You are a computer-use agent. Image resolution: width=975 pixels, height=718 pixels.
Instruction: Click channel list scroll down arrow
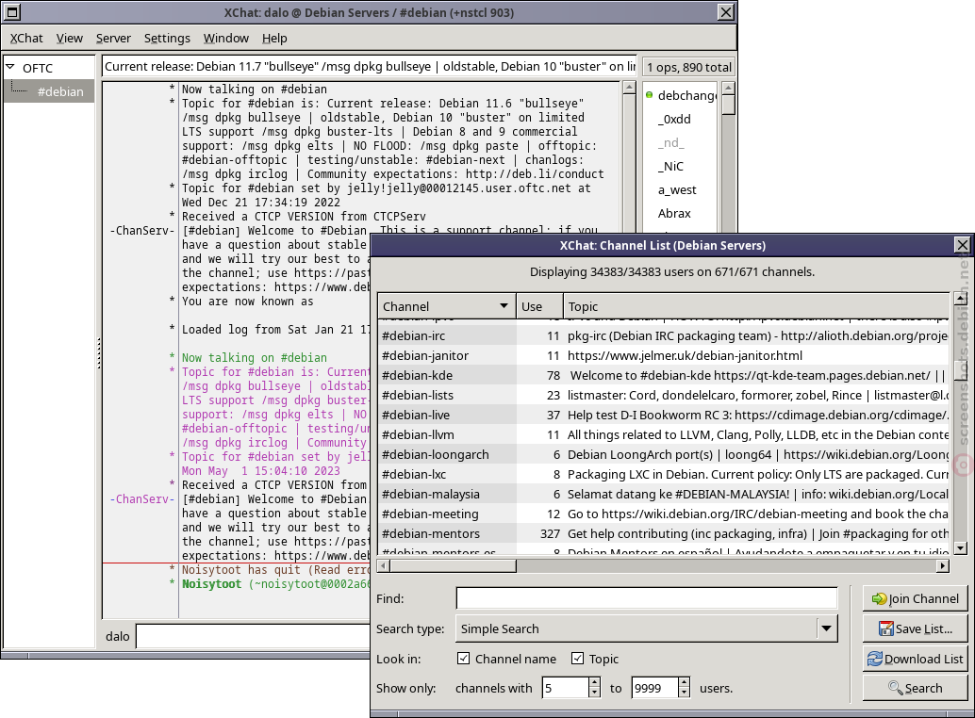coord(961,547)
